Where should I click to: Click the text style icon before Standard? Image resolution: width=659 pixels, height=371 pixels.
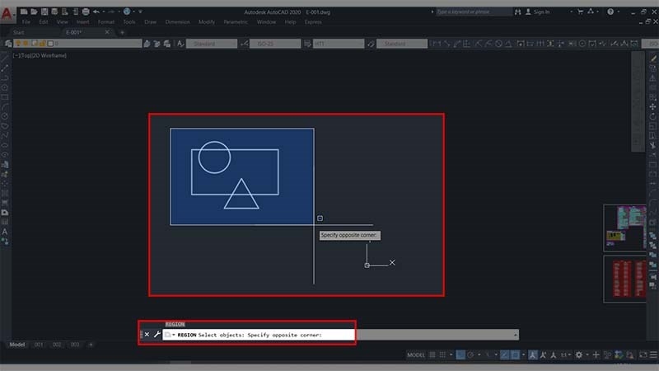point(180,44)
